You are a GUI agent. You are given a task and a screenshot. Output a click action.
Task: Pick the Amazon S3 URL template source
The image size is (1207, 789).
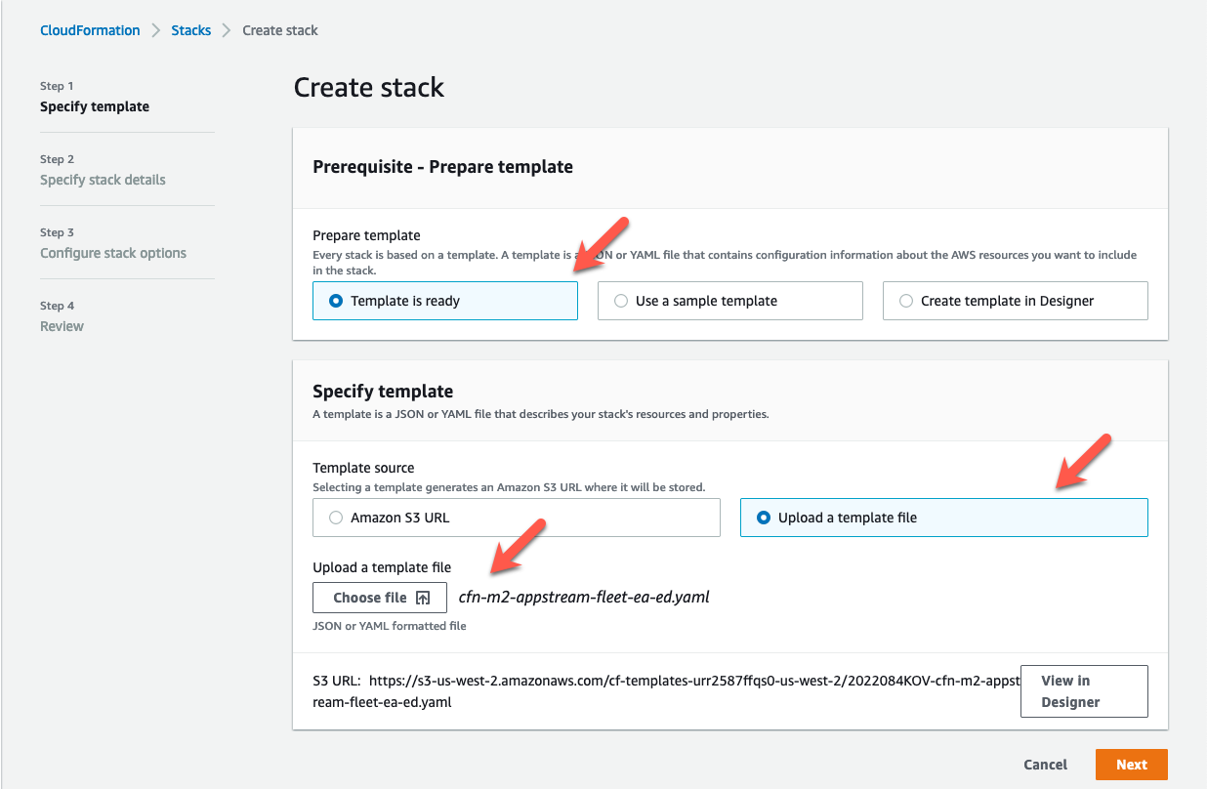pos(336,517)
